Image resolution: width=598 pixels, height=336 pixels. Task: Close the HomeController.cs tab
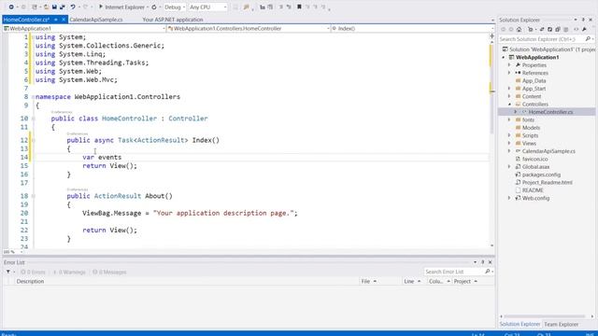(x=64, y=20)
